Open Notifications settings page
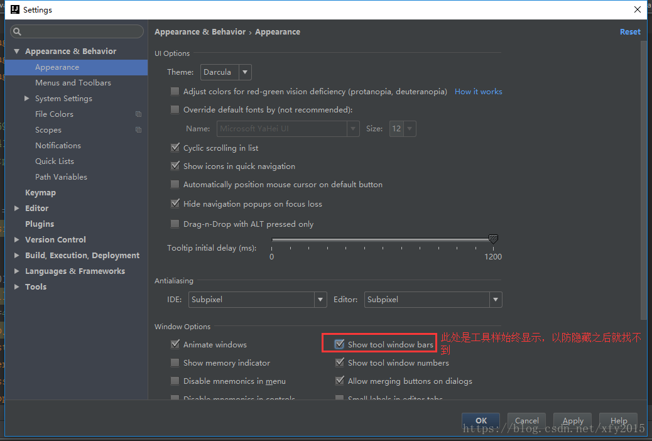 [58, 146]
